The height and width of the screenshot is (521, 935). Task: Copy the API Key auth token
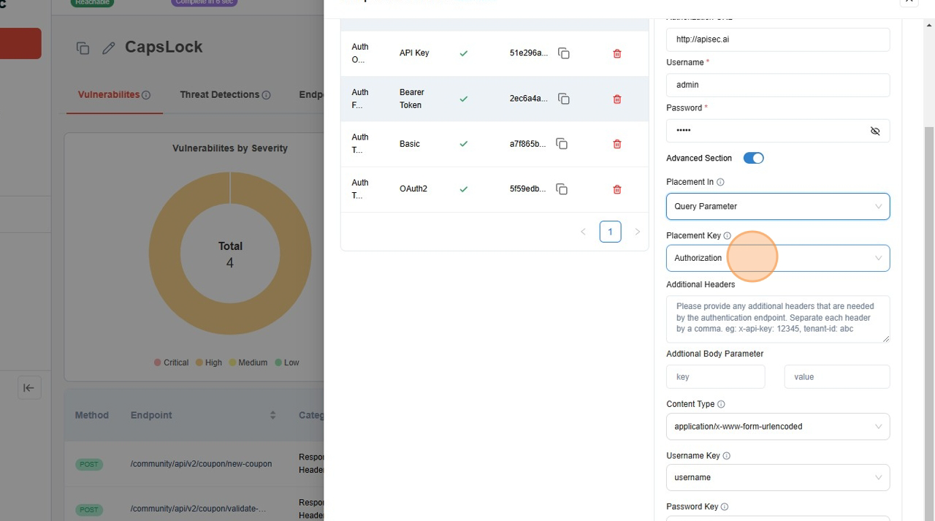[x=563, y=53]
